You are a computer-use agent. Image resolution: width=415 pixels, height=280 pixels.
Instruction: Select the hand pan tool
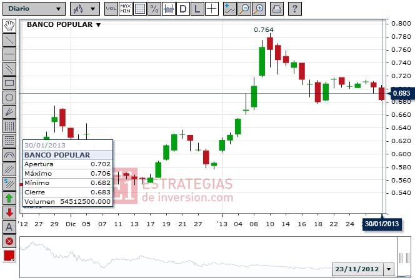click(9, 26)
